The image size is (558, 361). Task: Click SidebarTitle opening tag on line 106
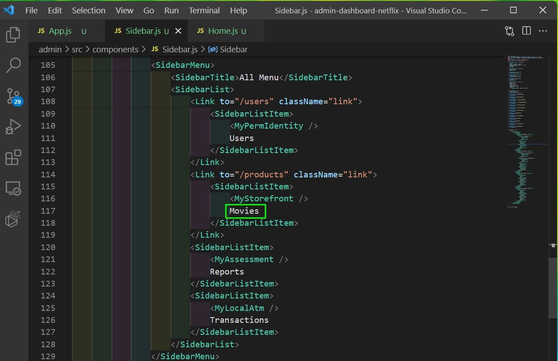[x=205, y=78]
